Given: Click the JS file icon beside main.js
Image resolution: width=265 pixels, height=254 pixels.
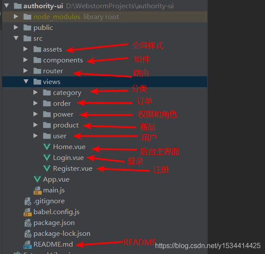Looking at the screenshot, I should coord(37,190).
